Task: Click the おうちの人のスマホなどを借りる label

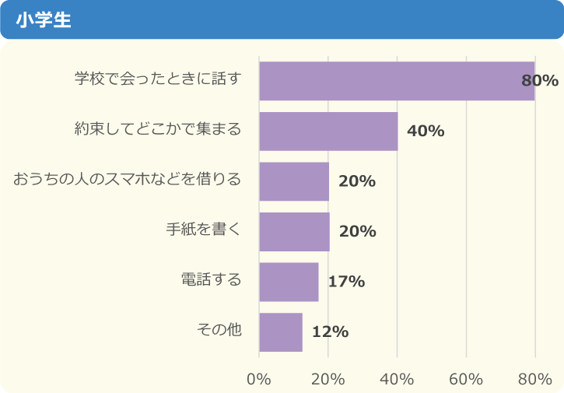Action: 127,181
